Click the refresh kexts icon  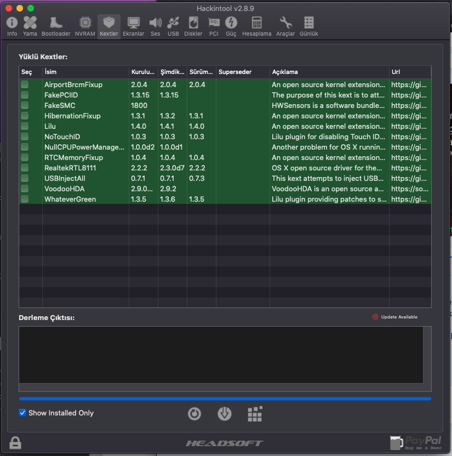click(194, 414)
